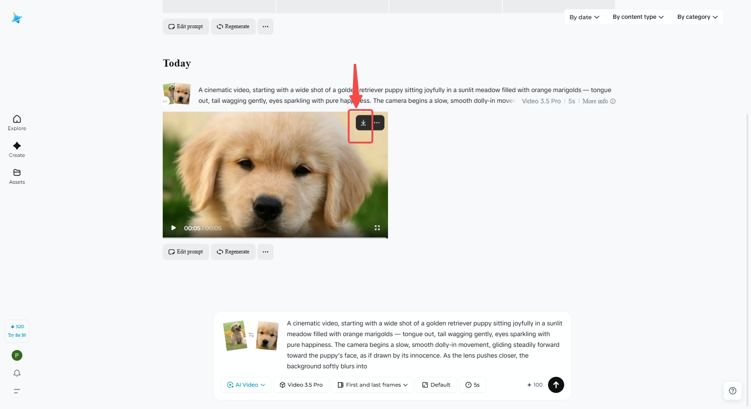751x409 pixels.
Task: Click the More info icon
Action: 613,101
